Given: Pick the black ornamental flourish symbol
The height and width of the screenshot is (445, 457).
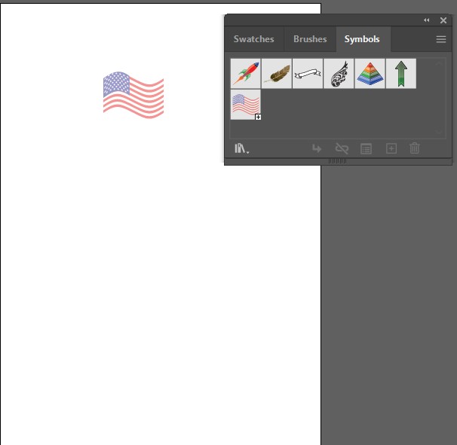Looking at the screenshot, I should tap(339, 74).
